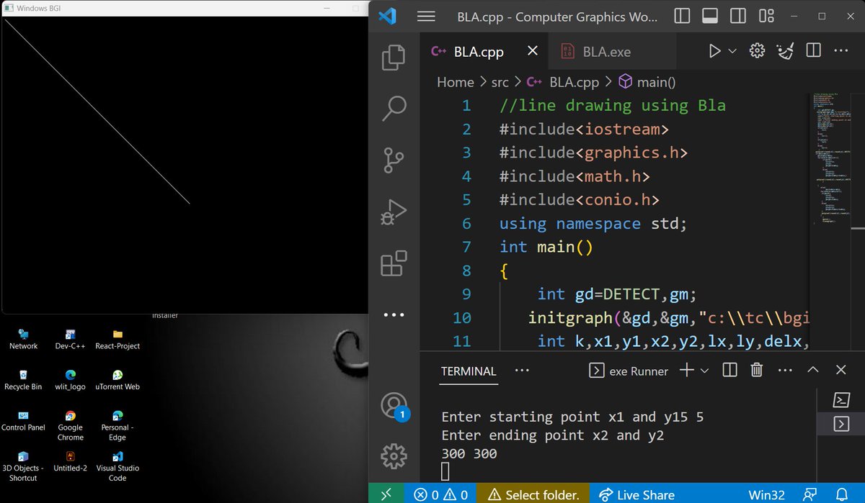Show errors and warnings in status bar
865x503 pixels.
click(x=441, y=494)
